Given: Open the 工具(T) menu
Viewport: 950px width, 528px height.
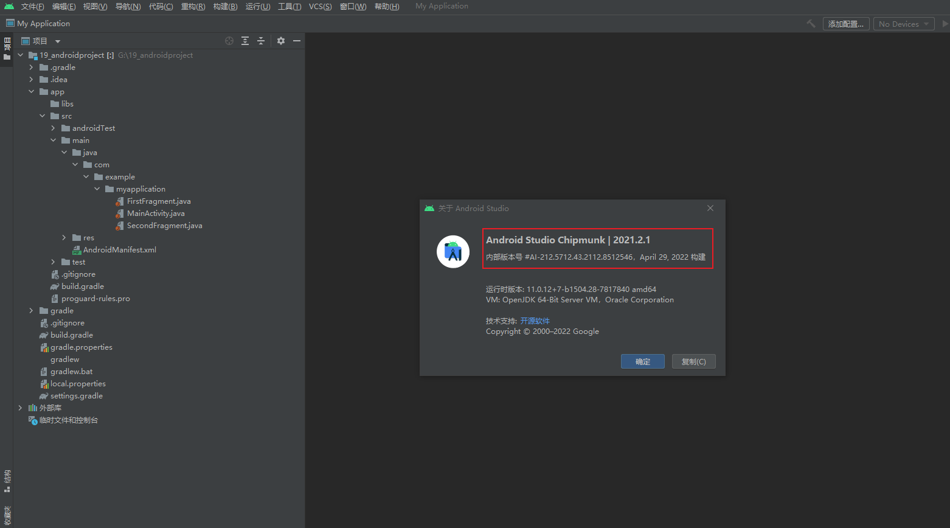Looking at the screenshot, I should click(290, 6).
